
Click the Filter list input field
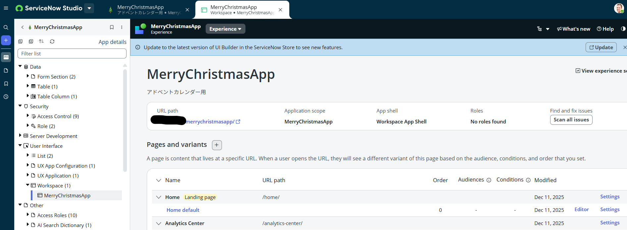click(x=72, y=53)
